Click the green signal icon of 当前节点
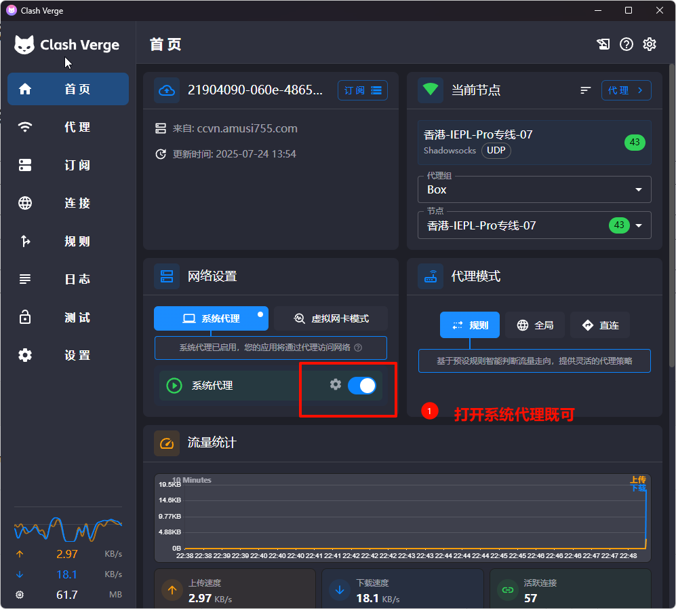 431,90
